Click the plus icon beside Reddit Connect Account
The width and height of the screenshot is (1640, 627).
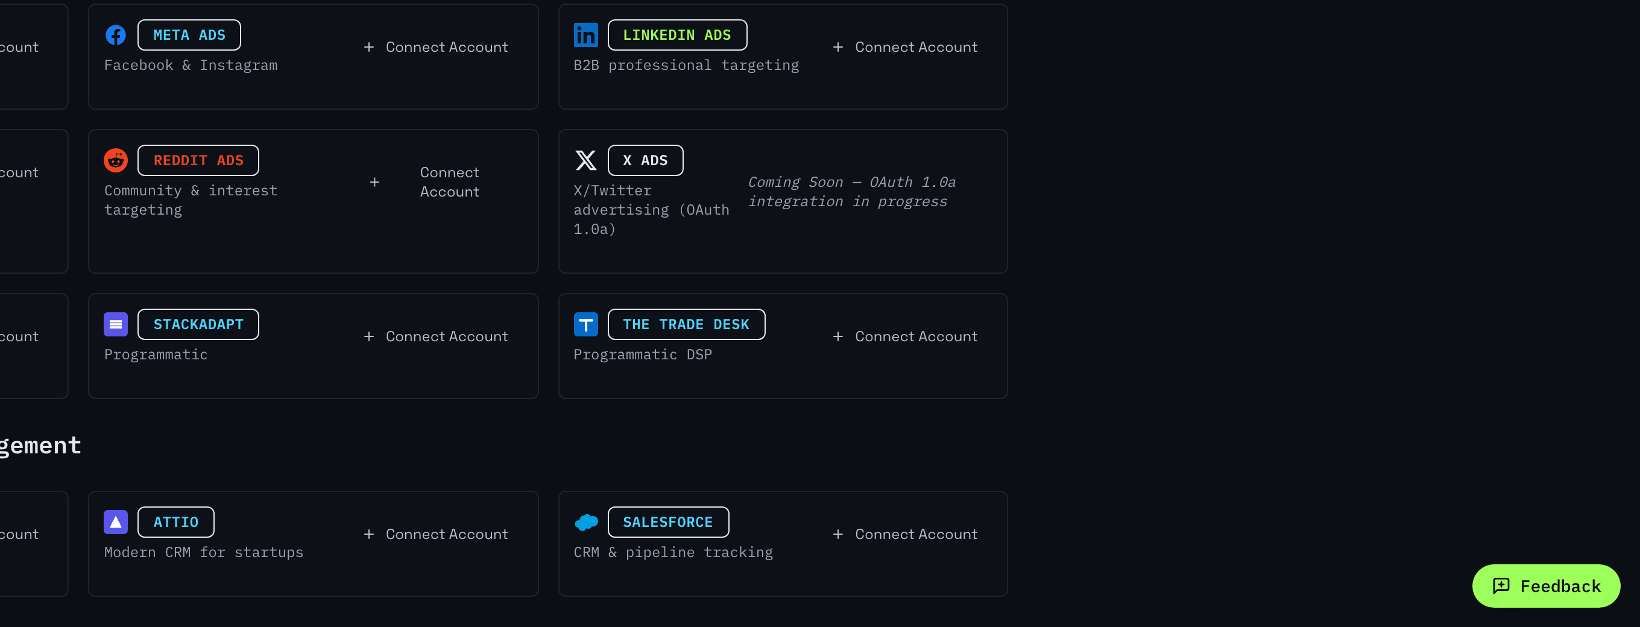374,182
